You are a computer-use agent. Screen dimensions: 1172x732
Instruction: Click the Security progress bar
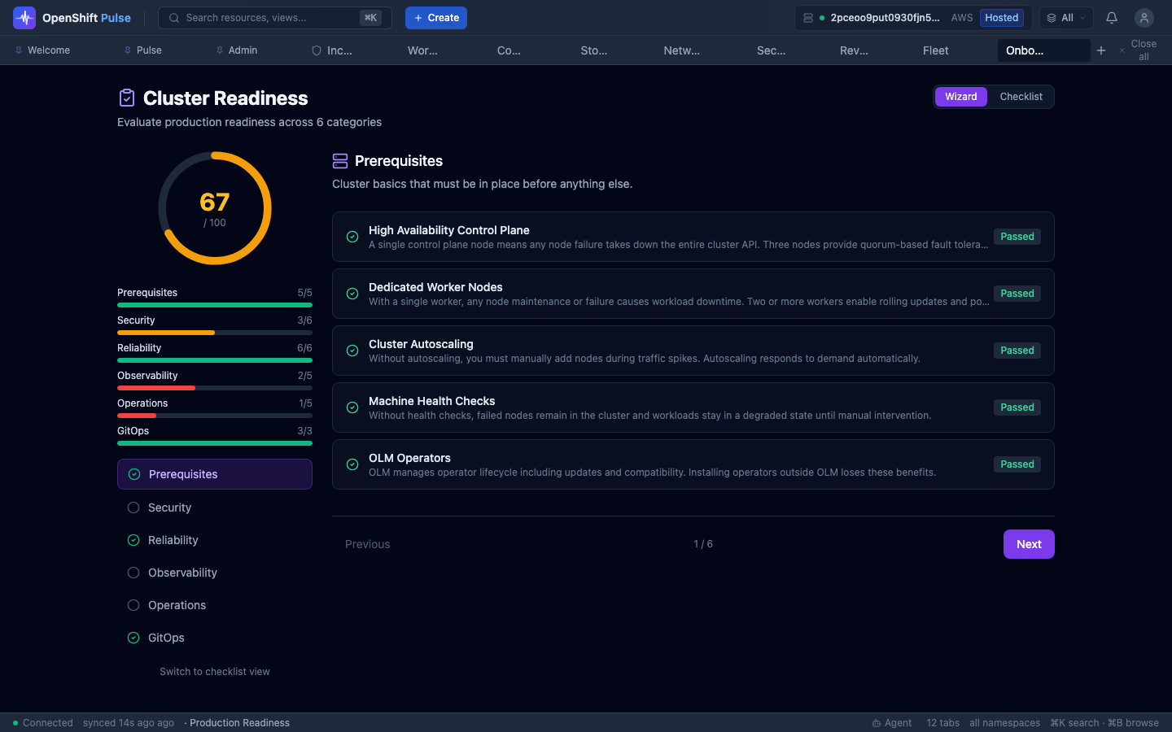[x=215, y=332]
